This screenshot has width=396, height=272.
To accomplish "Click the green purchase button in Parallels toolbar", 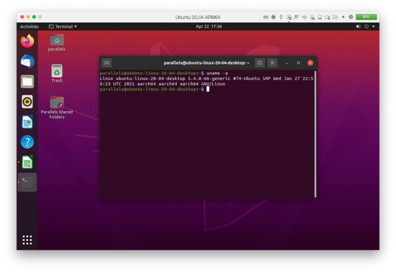I will 366,17.
